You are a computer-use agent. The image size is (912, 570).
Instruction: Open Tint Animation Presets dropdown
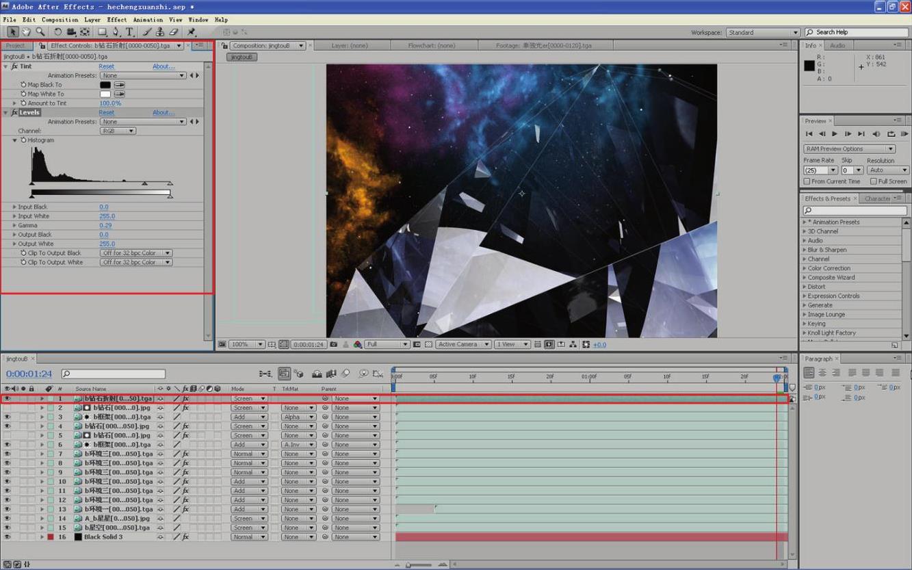click(143, 75)
